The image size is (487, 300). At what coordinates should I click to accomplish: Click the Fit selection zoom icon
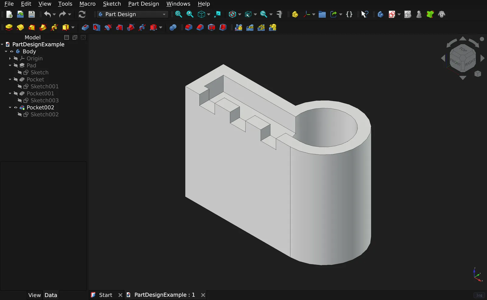click(x=190, y=14)
